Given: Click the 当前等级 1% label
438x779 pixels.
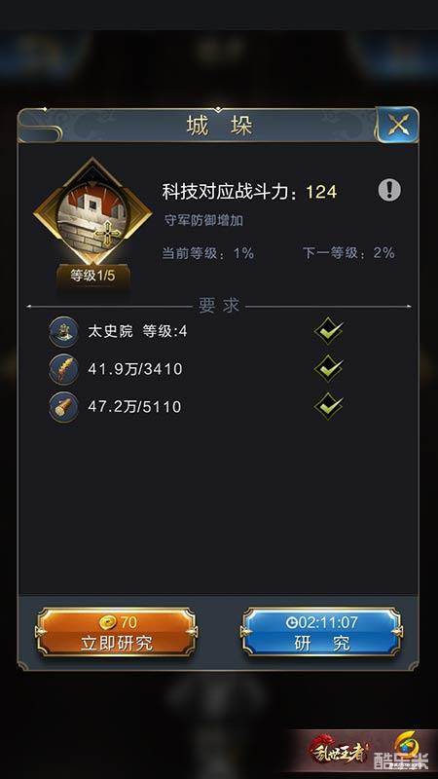Looking at the screenshot, I should click(208, 253).
